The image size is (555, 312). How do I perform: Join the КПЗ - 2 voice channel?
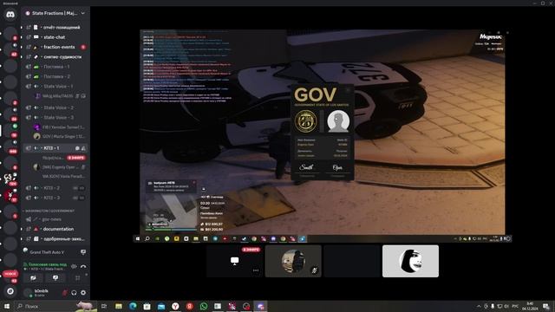click(55, 188)
